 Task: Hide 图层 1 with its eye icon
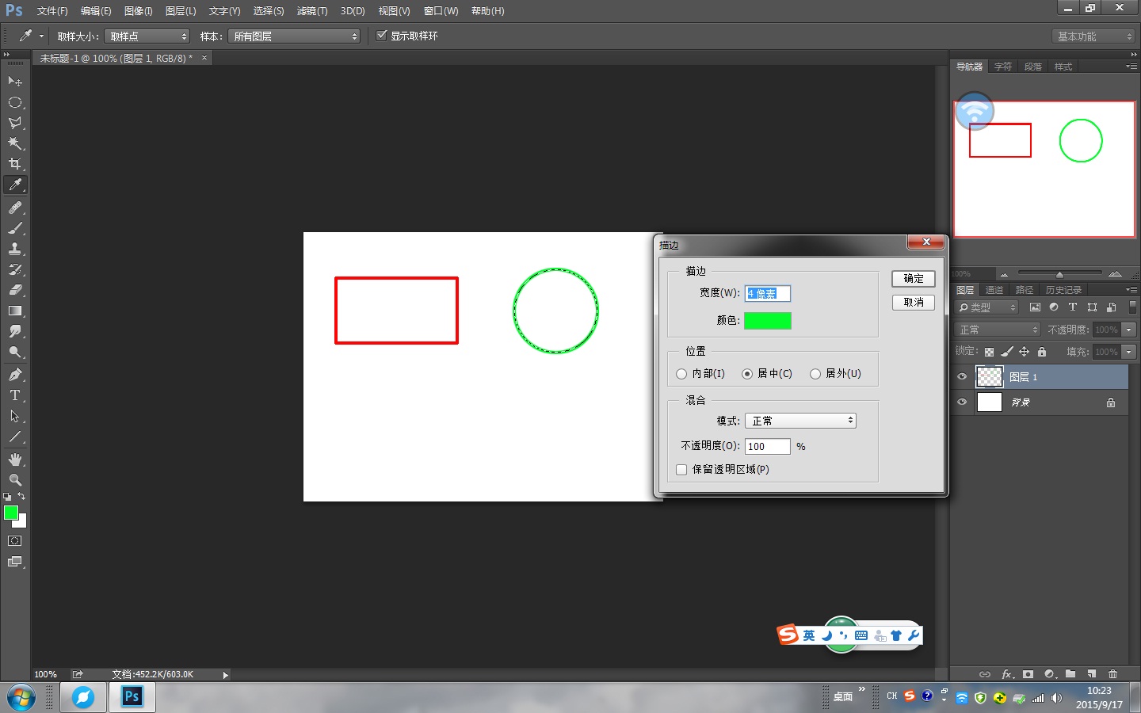pyautogui.click(x=962, y=377)
